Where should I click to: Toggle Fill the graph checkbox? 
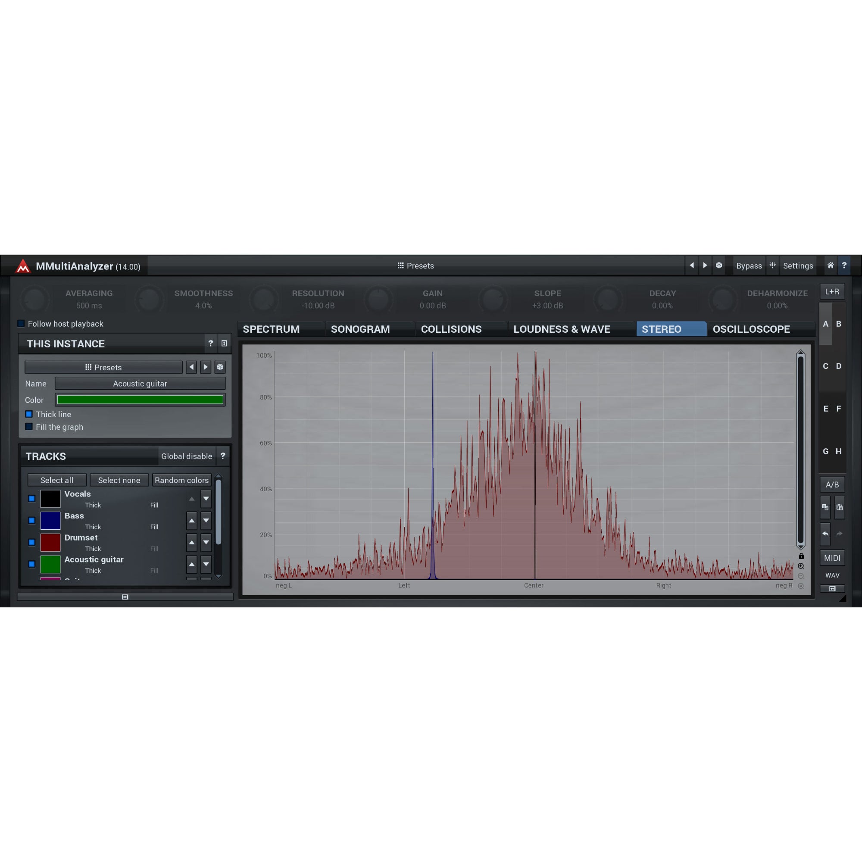[x=29, y=427]
